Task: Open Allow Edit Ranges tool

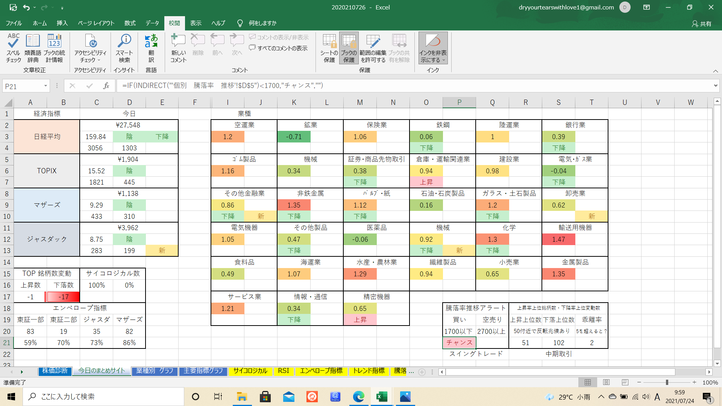Action: (x=373, y=48)
